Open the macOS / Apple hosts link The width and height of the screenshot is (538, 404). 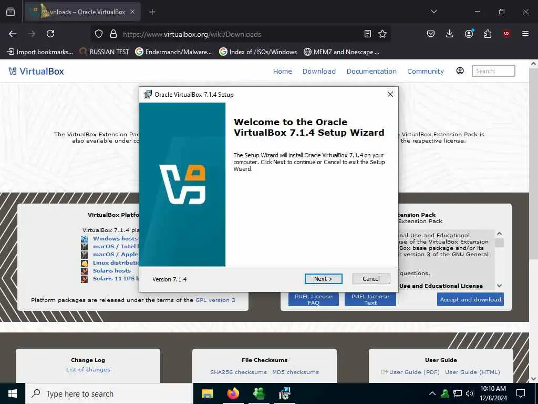click(115, 254)
